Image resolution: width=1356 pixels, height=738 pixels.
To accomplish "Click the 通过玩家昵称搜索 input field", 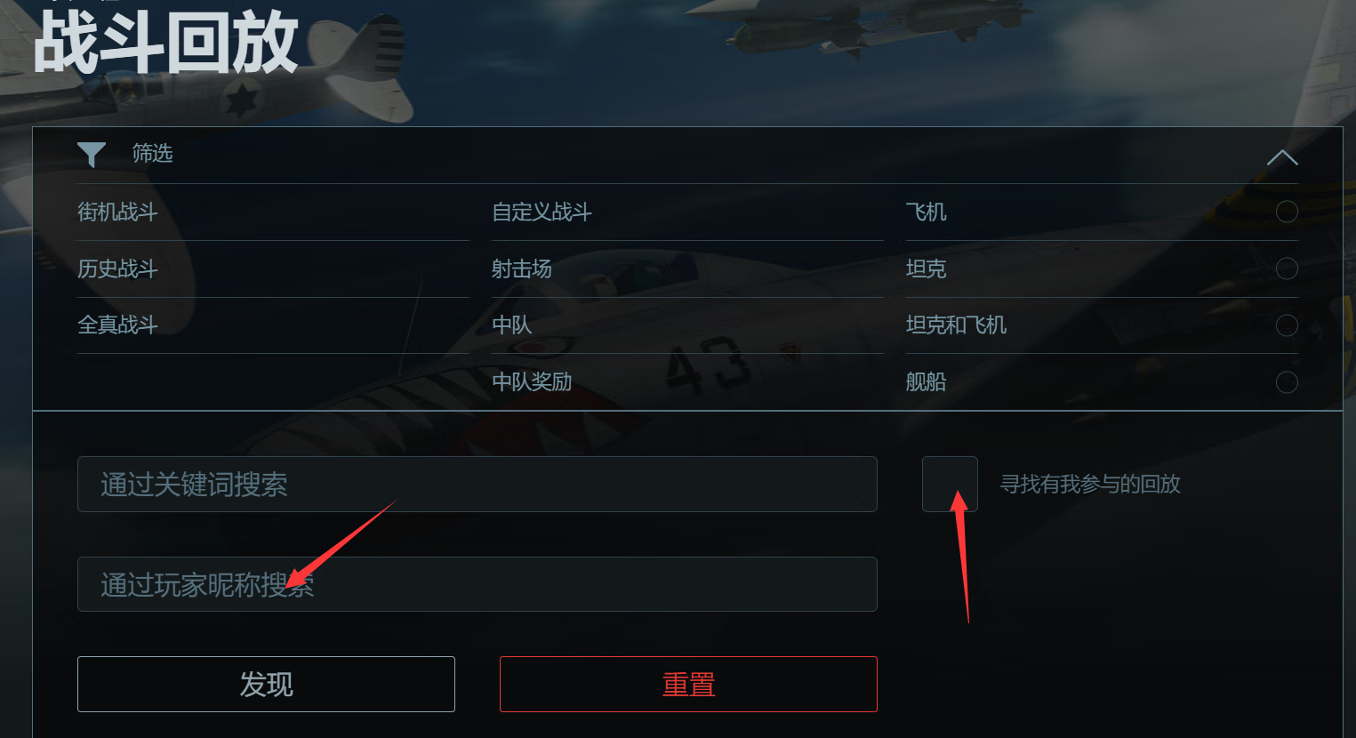I will 477,584.
